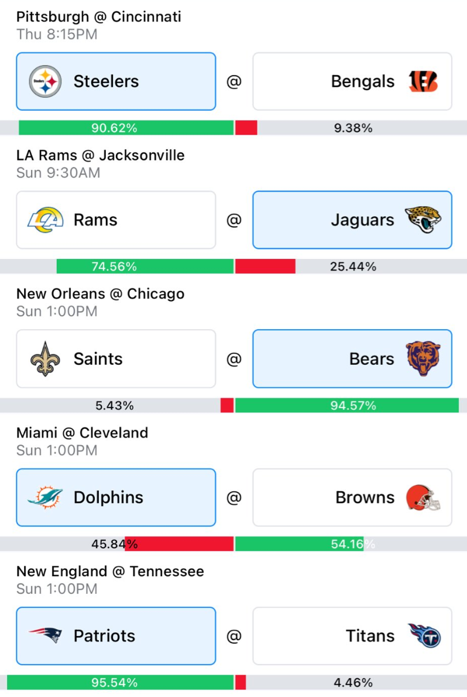Pick Bengals to win

pyautogui.click(x=352, y=81)
